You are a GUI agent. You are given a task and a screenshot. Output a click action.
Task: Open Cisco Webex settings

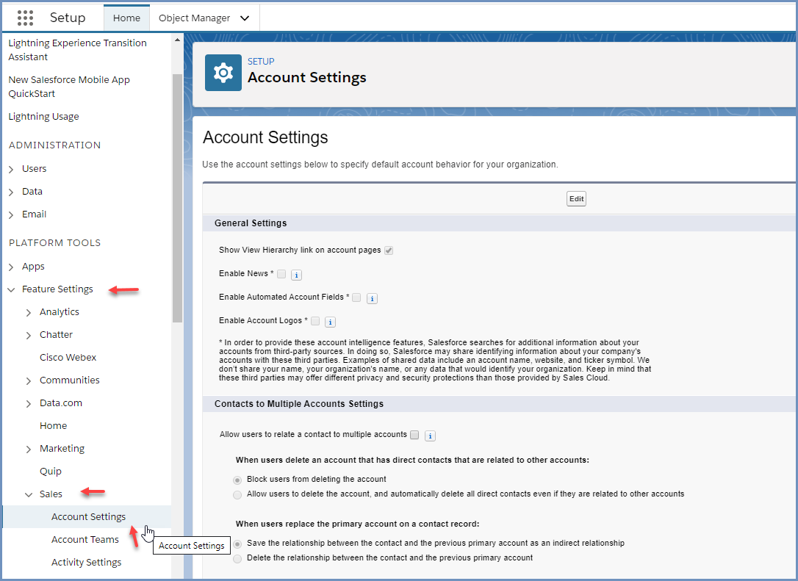(x=68, y=357)
